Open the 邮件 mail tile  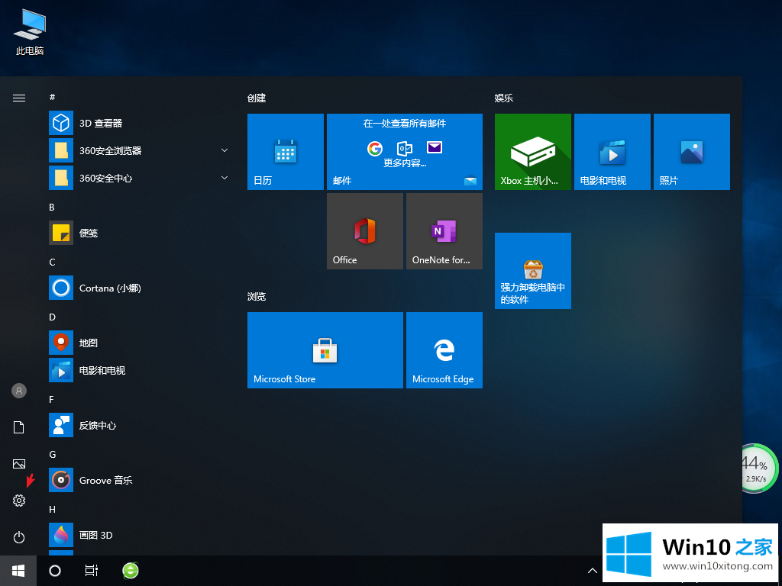[405, 152]
